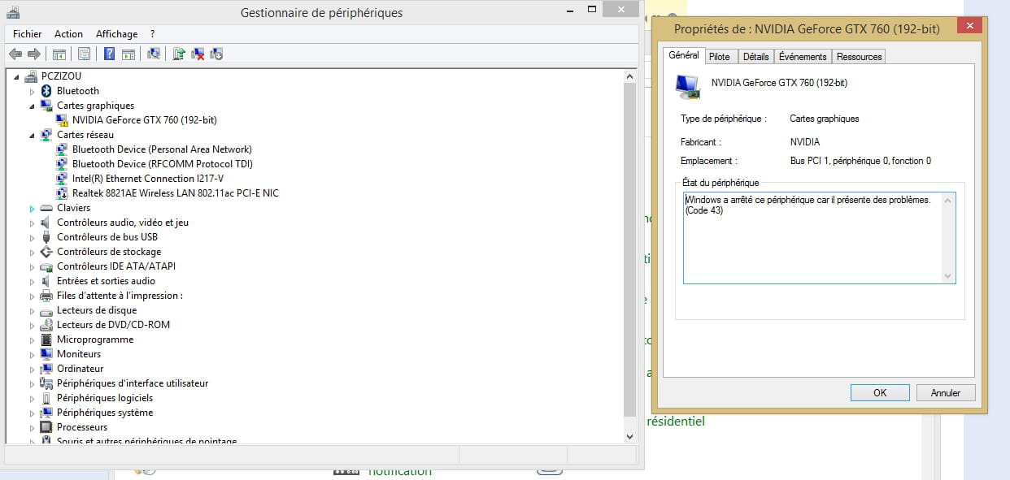This screenshot has height=480, width=1010.
Task: Expand the Périphériques système node
Action: (x=33, y=413)
